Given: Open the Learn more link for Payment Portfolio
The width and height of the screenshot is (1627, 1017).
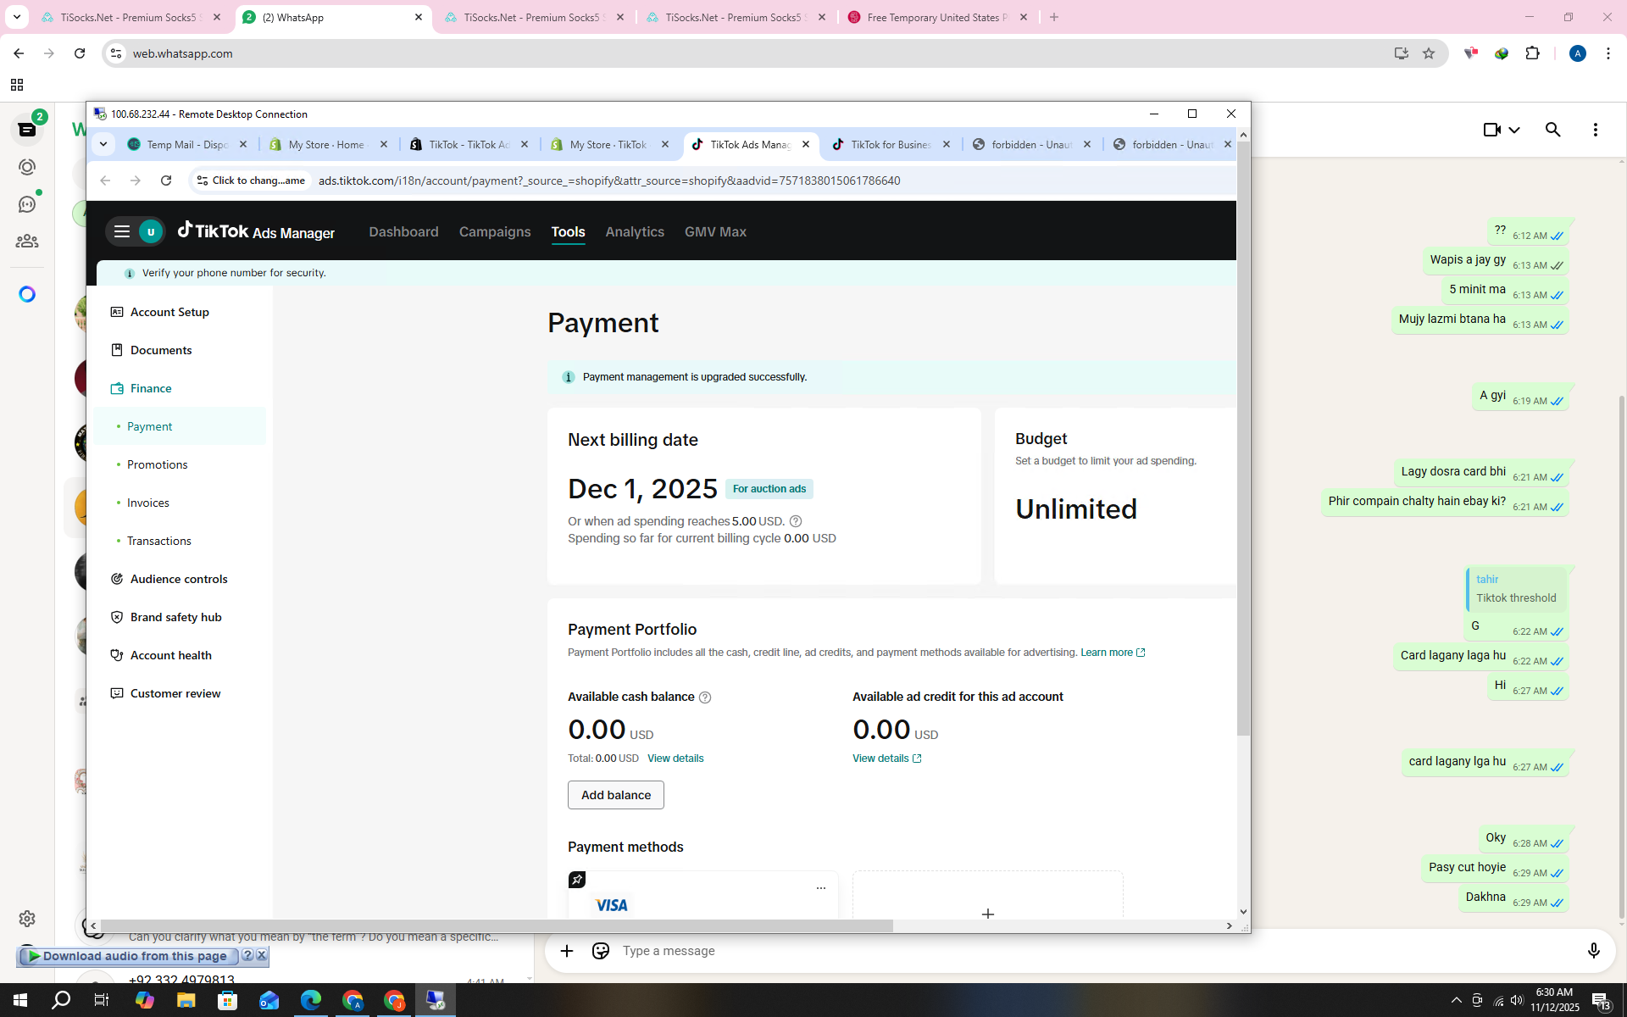Looking at the screenshot, I should (x=1113, y=653).
